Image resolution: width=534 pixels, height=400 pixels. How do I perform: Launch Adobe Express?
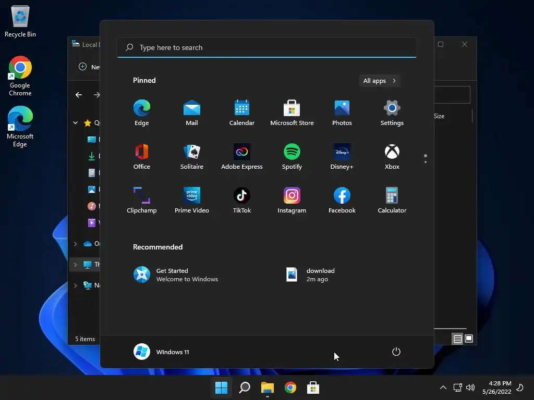point(242,157)
